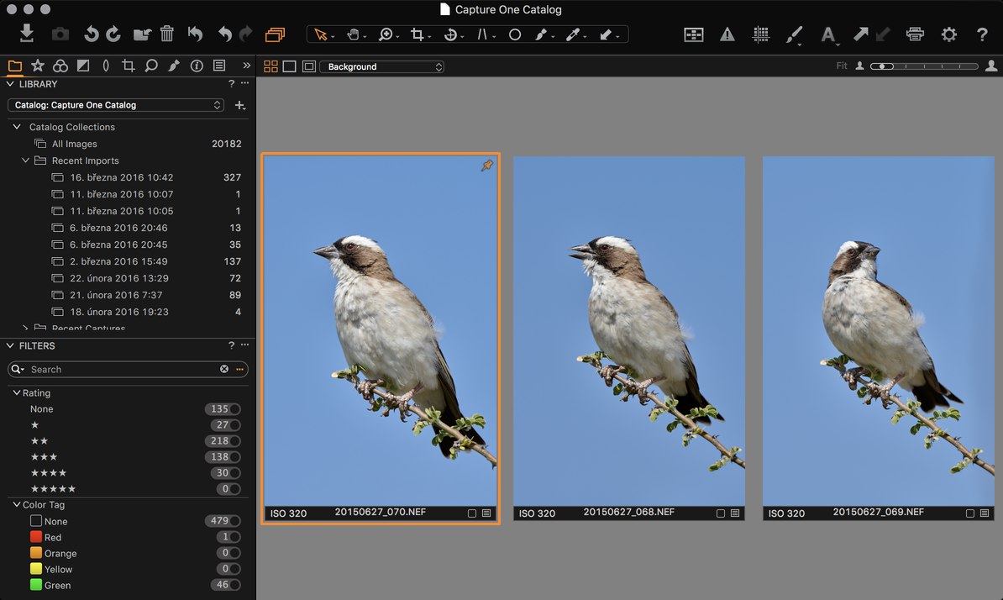Image resolution: width=1003 pixels, height=600 pixels.
Task: Toggle the None rating filter
Action: click(x=234, y=408)
